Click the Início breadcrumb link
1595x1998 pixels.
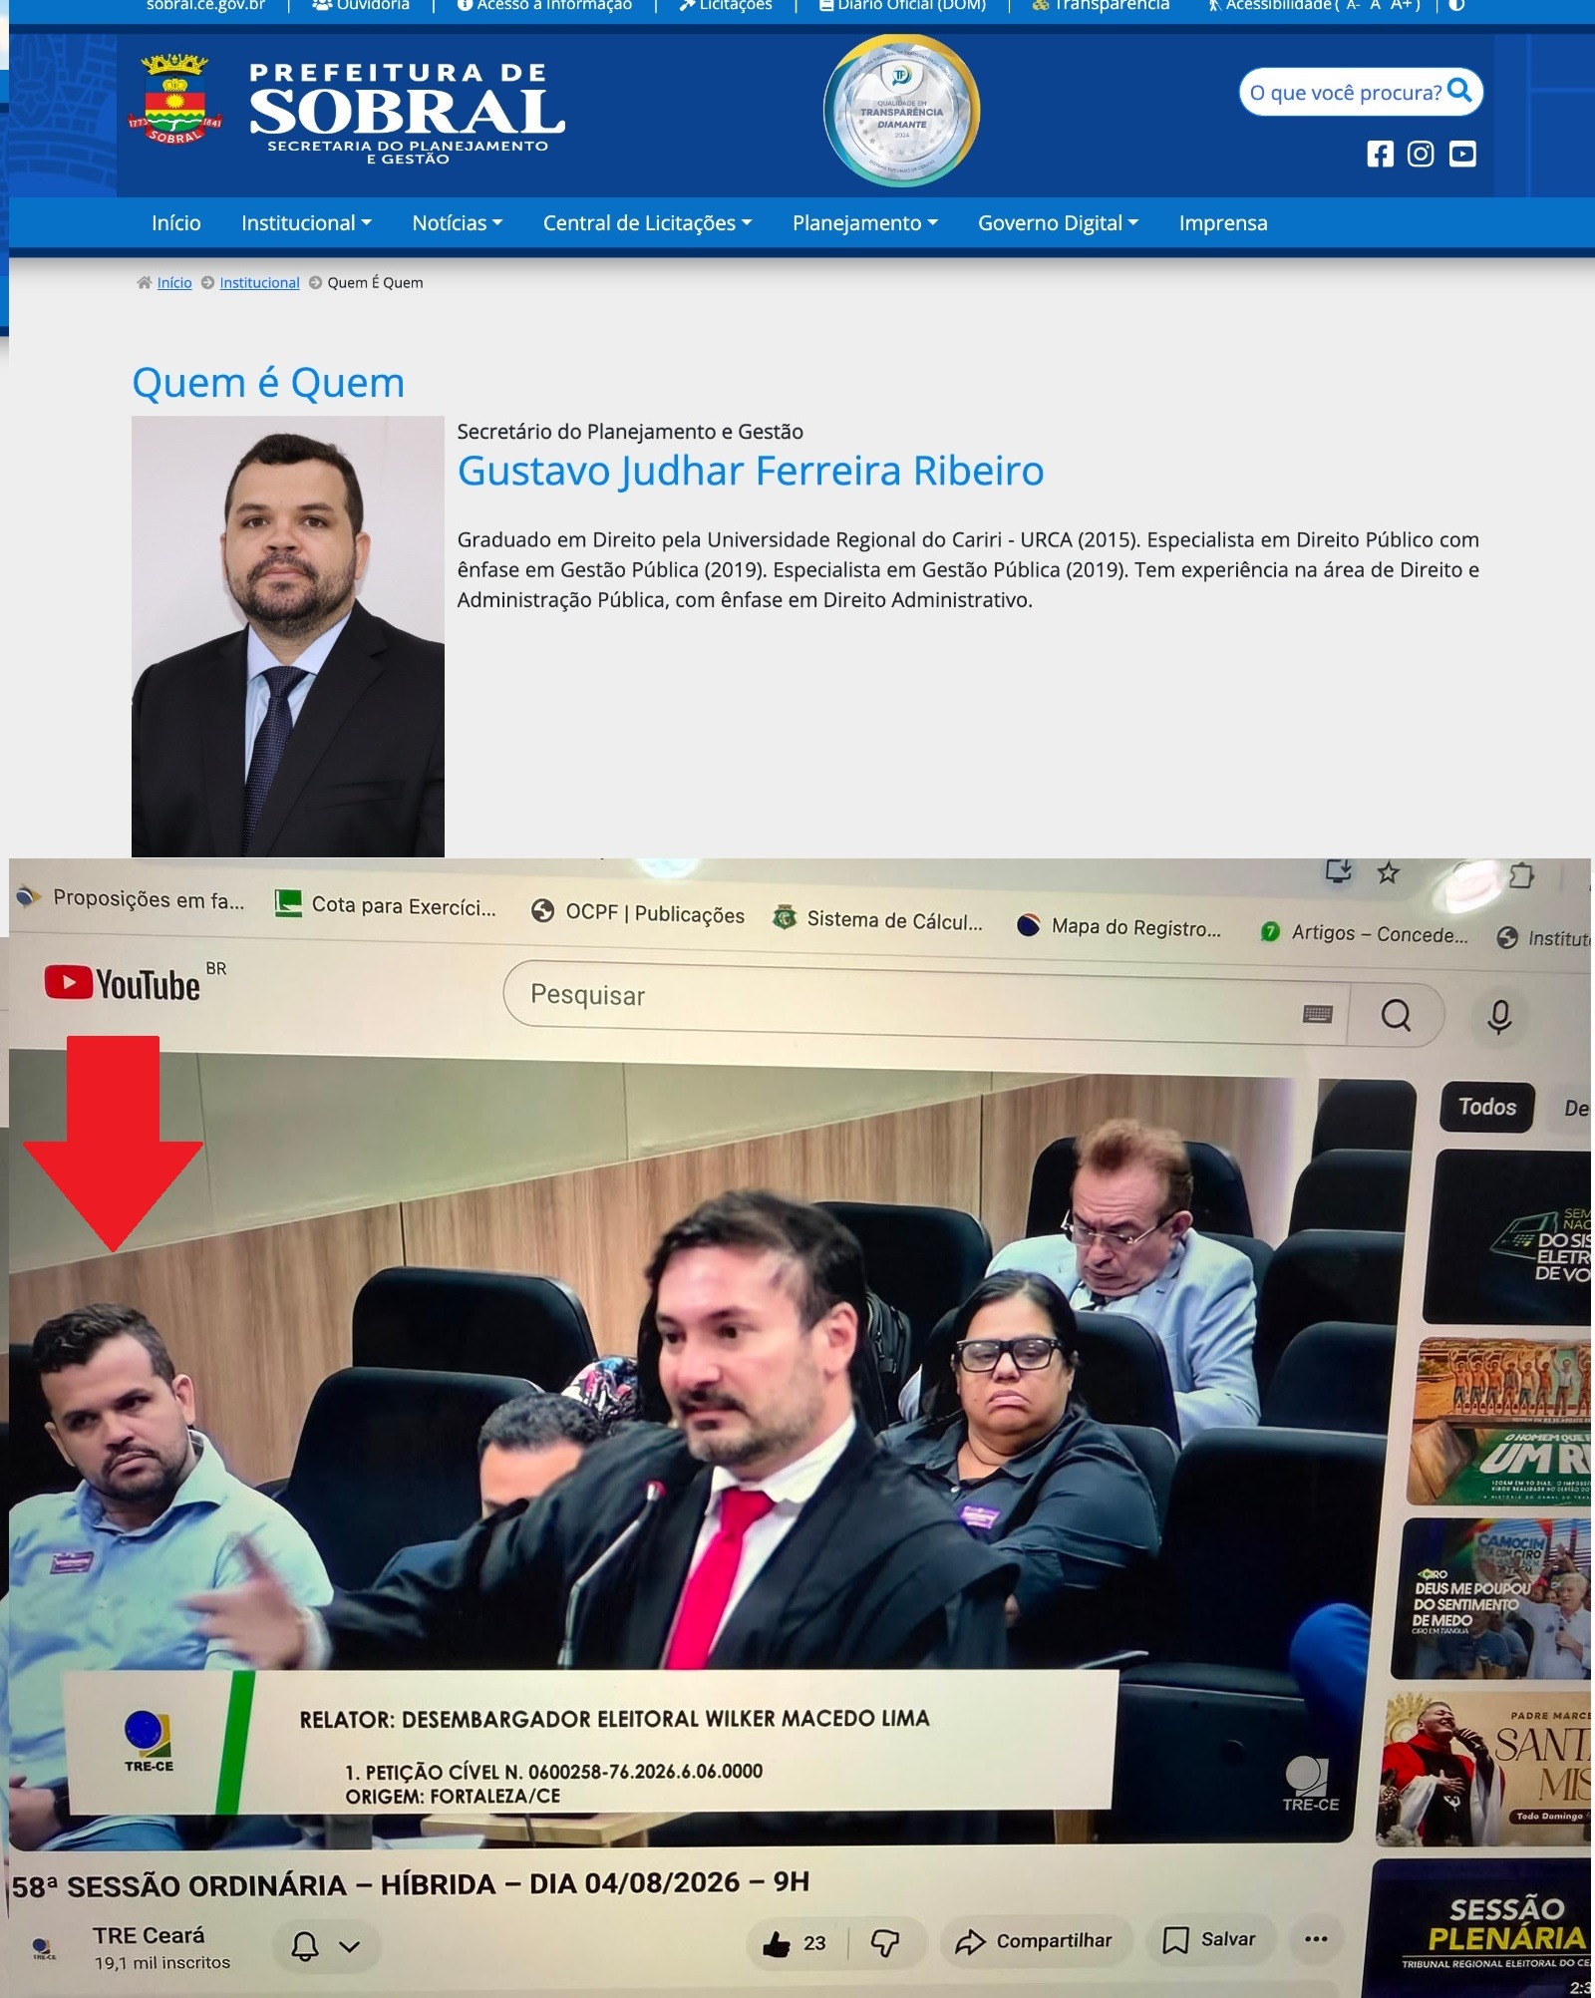point(174,282)
